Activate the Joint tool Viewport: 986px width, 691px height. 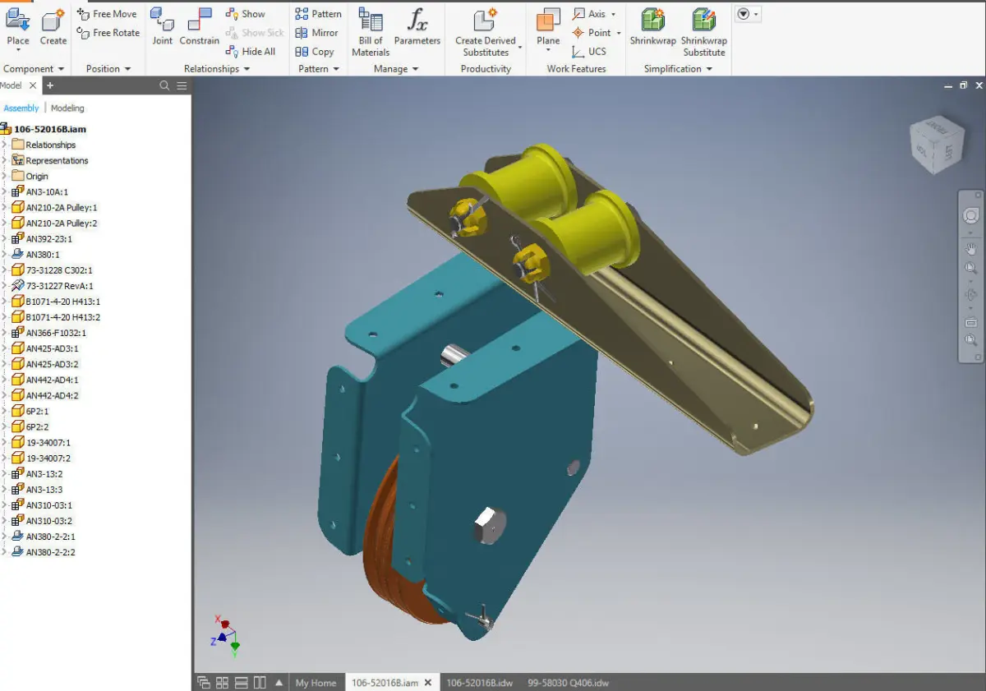(x=162, y=27)
